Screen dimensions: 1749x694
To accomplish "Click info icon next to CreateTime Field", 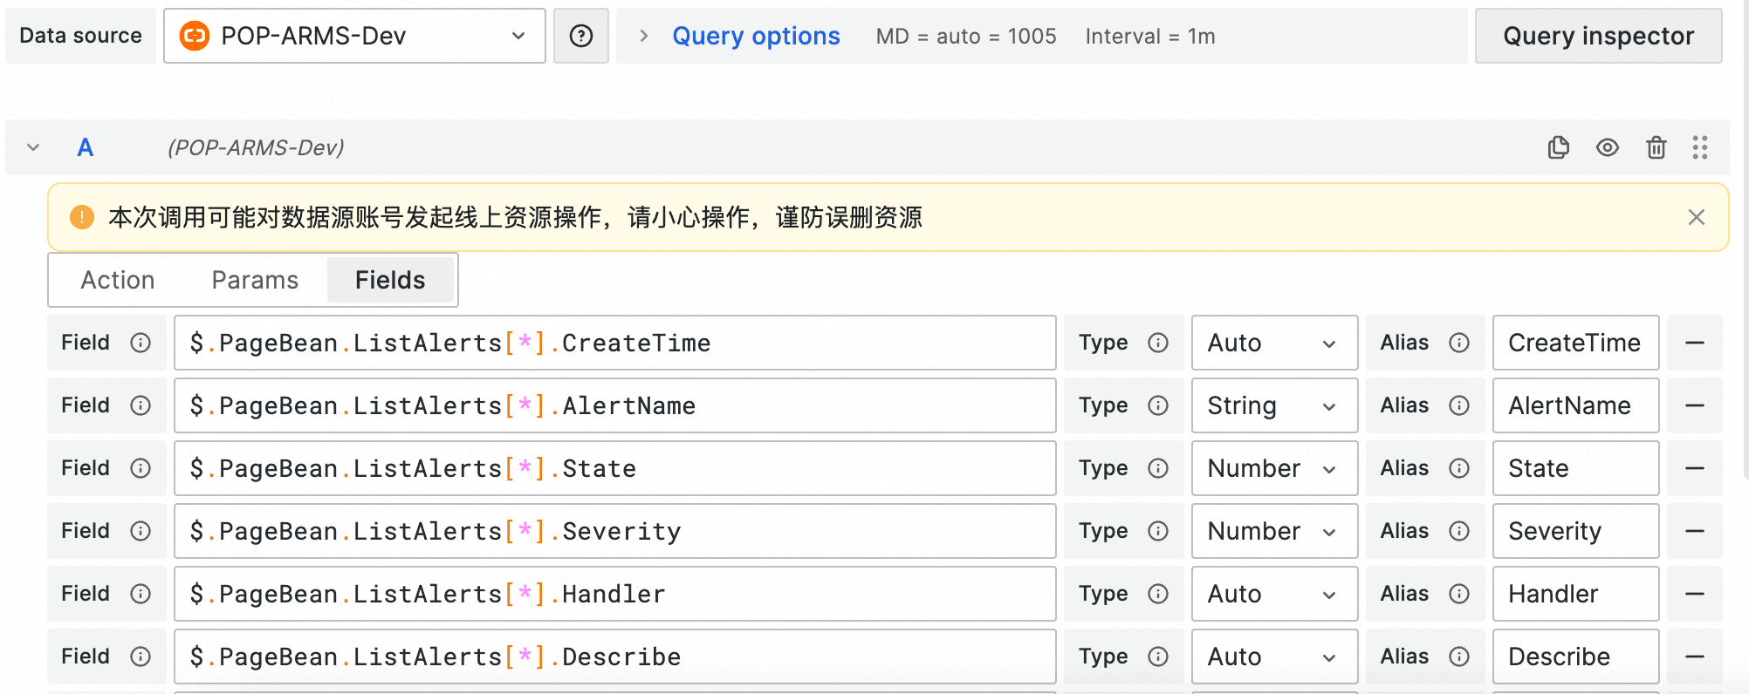I will point(141,343).
